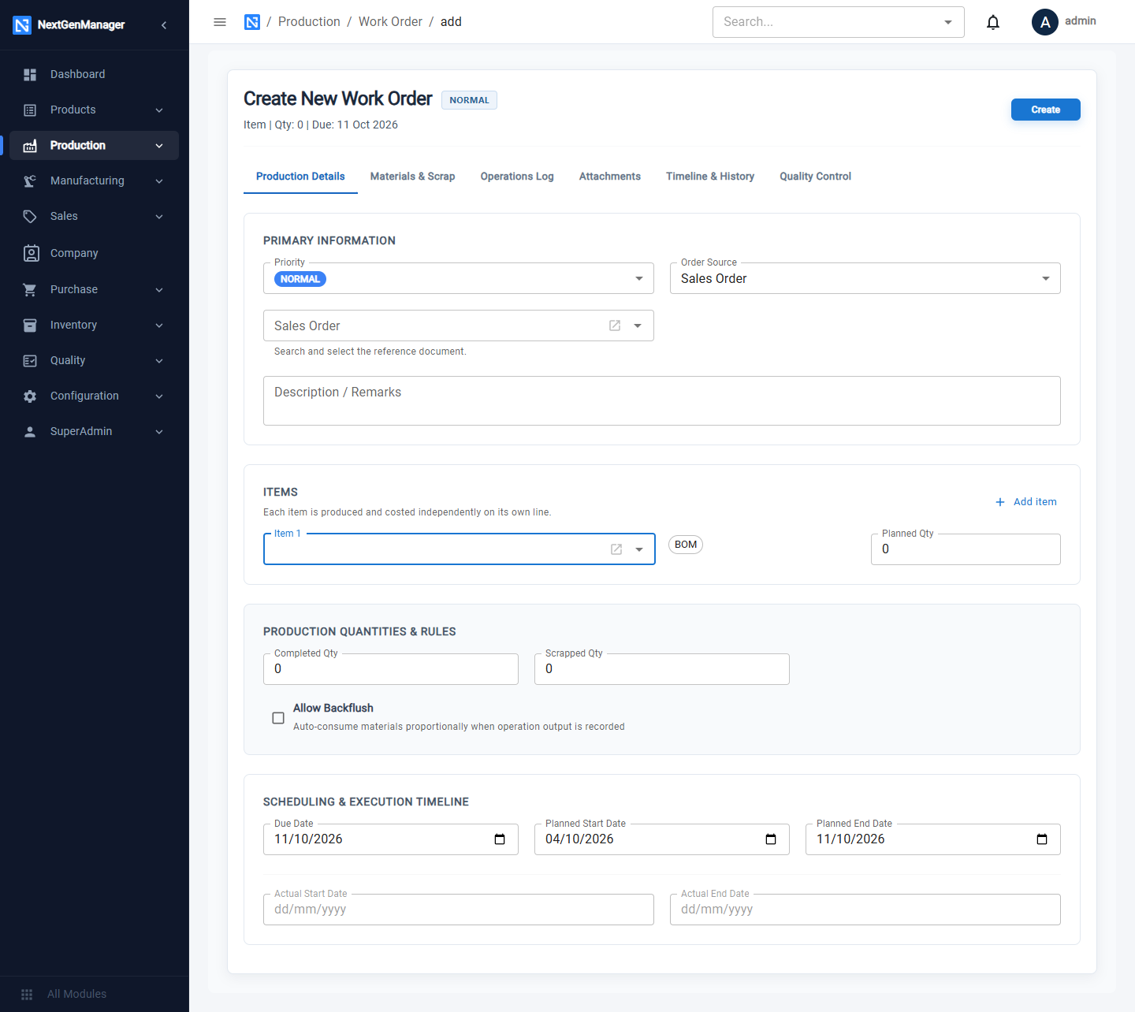
Task: Click the Scrapped Qty field
Action: (662, 669)
